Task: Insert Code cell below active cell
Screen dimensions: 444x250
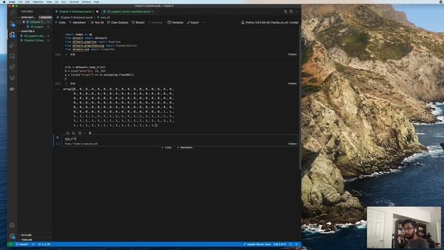Action: point(166,147)
